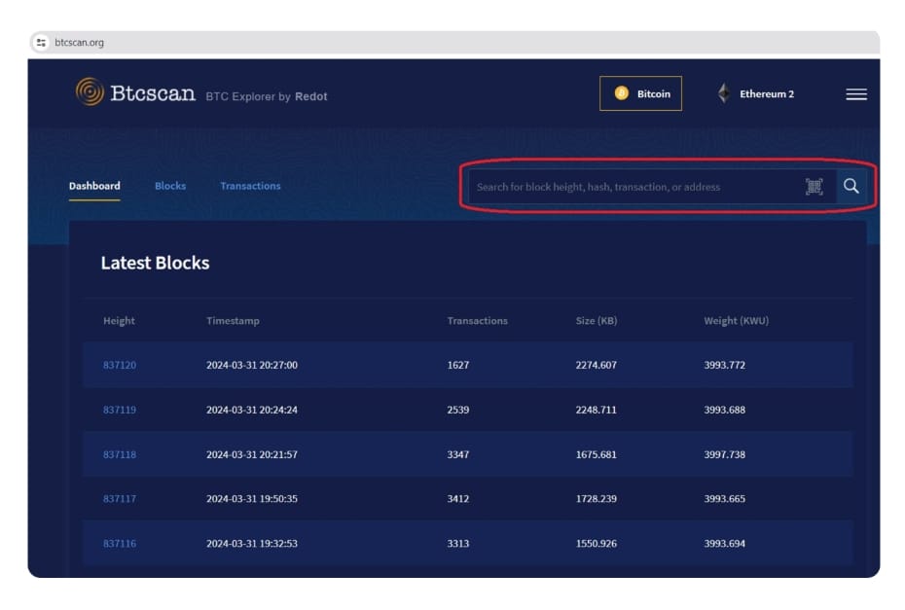Expand the navigation menu via the hamburger button
The image size is (905, 610).
pyautogui.click(x=856, y=93)
